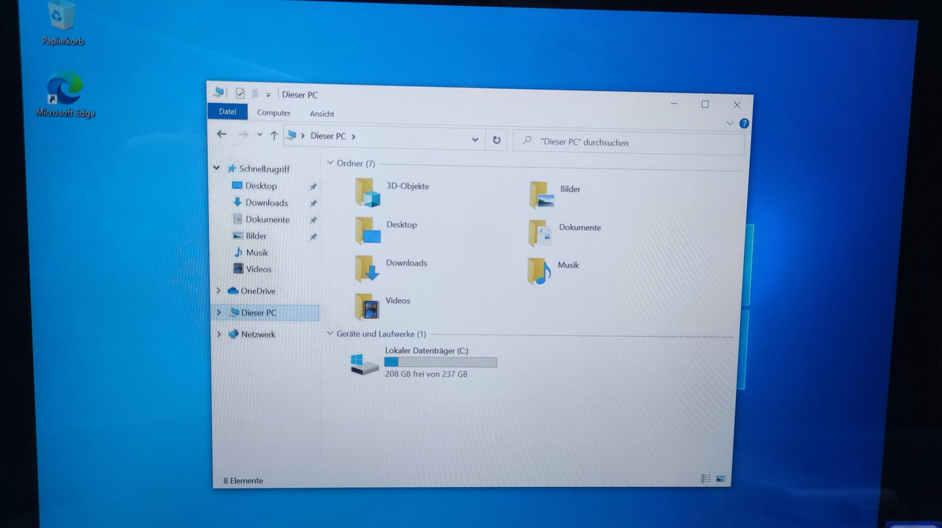This screenshot has width=942, height=528.
Task: Expand the Netzwerk tree node
Action: point(219,334)
